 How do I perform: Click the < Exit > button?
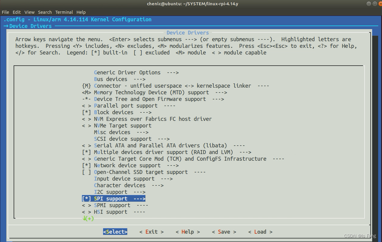pyautogui.click(x=152, y=232)
